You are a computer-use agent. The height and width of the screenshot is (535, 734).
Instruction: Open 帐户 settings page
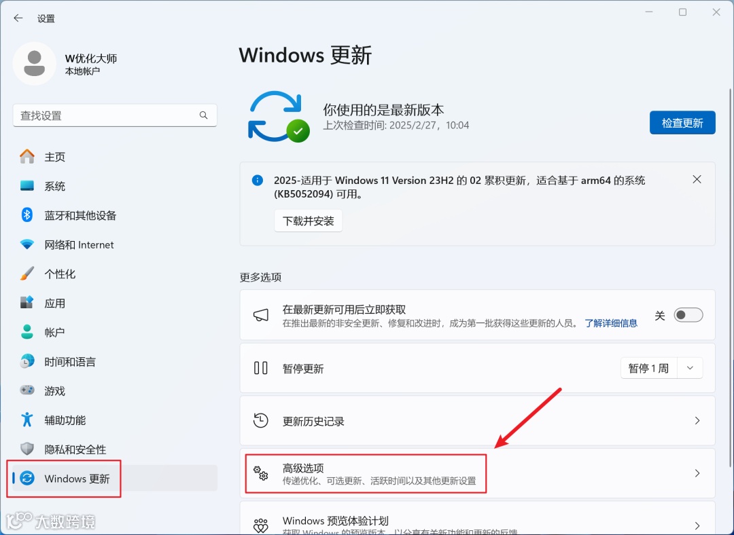coord(115,332)
